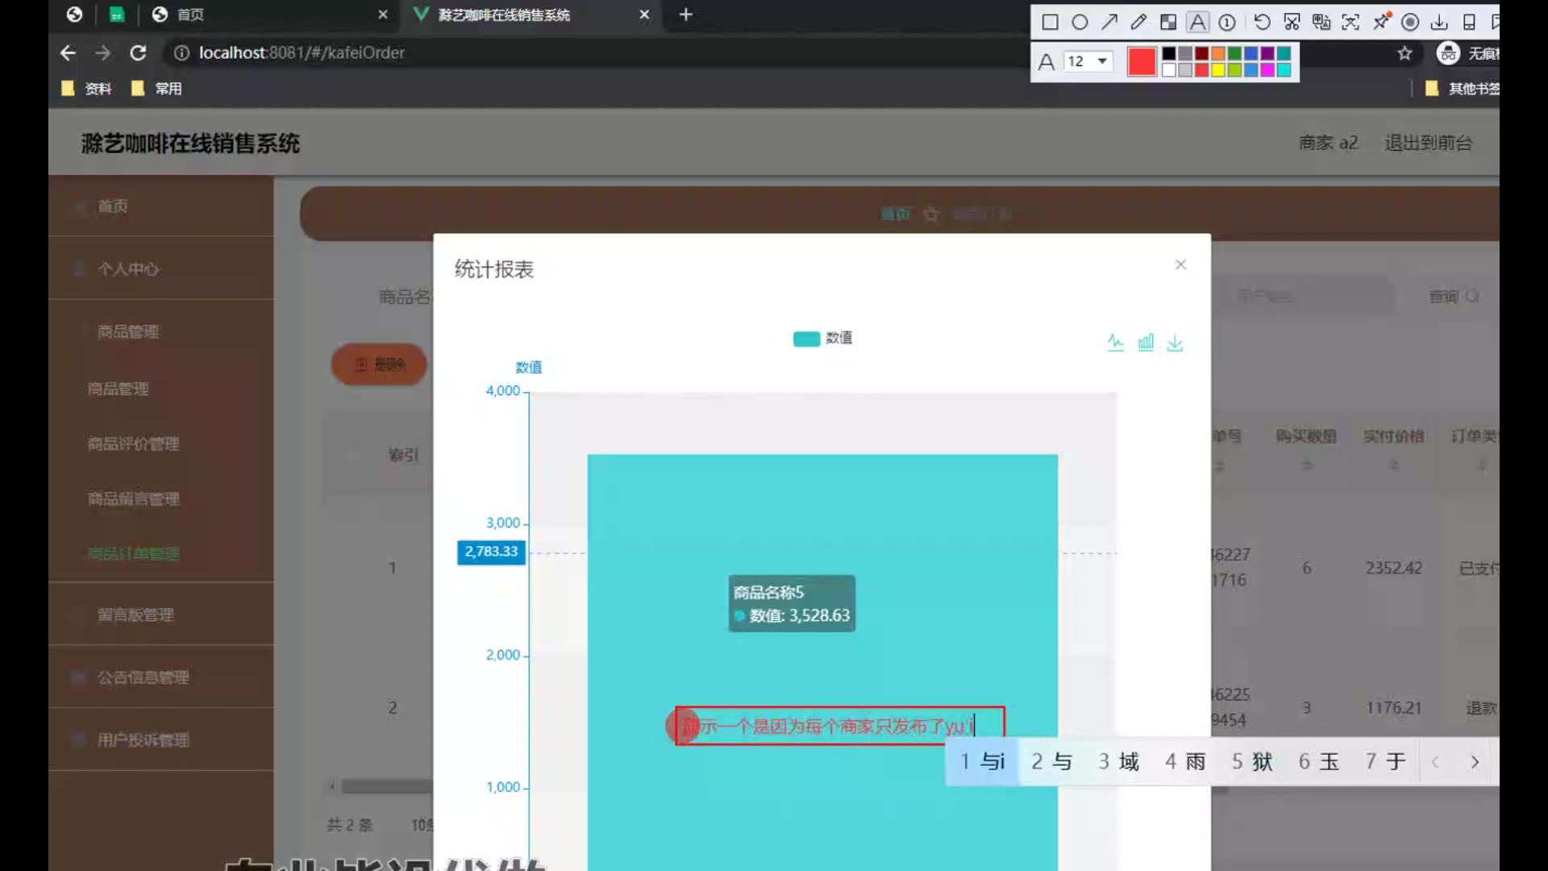This screenshot has width=1548, height=871.
Task: Close the 统计报表 dialog
Action: [x=1180, y=265]
